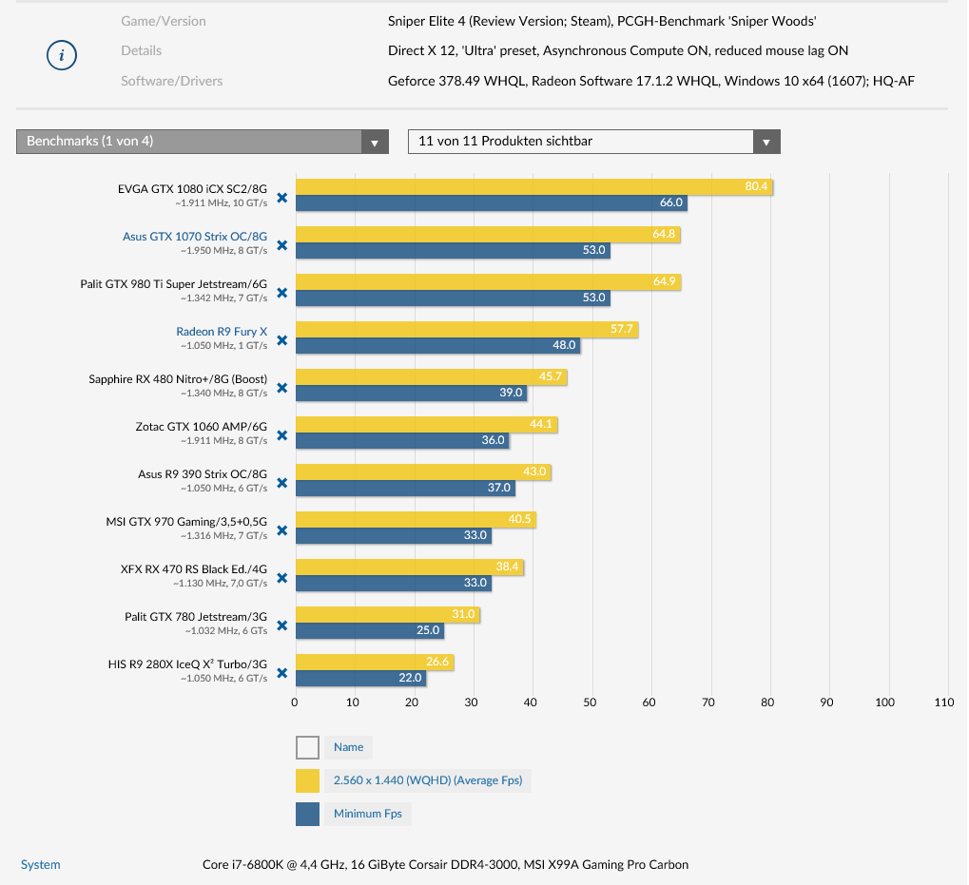Remove XFX RX 470 RS Black Ed. row

281,578
